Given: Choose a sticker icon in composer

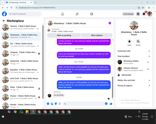Looking at the screenshot, I should (x=56, y=104).
